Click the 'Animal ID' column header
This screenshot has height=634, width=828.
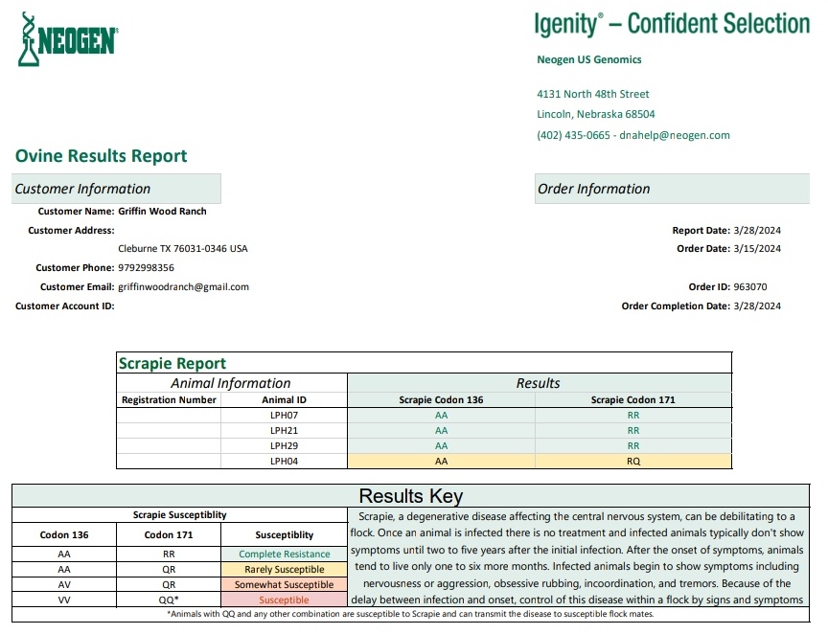[284, 400]
